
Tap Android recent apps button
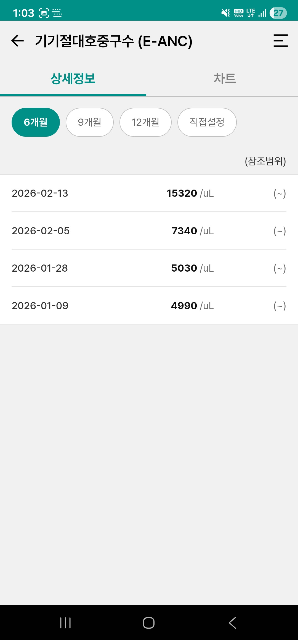click(x=65, y=623)
